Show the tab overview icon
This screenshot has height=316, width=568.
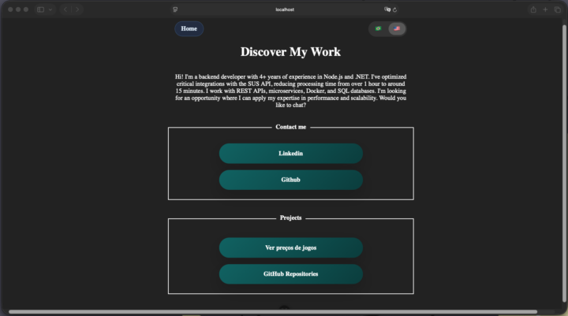[558, 9]
